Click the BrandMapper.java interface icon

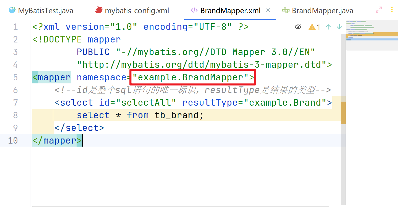point(286,10)
